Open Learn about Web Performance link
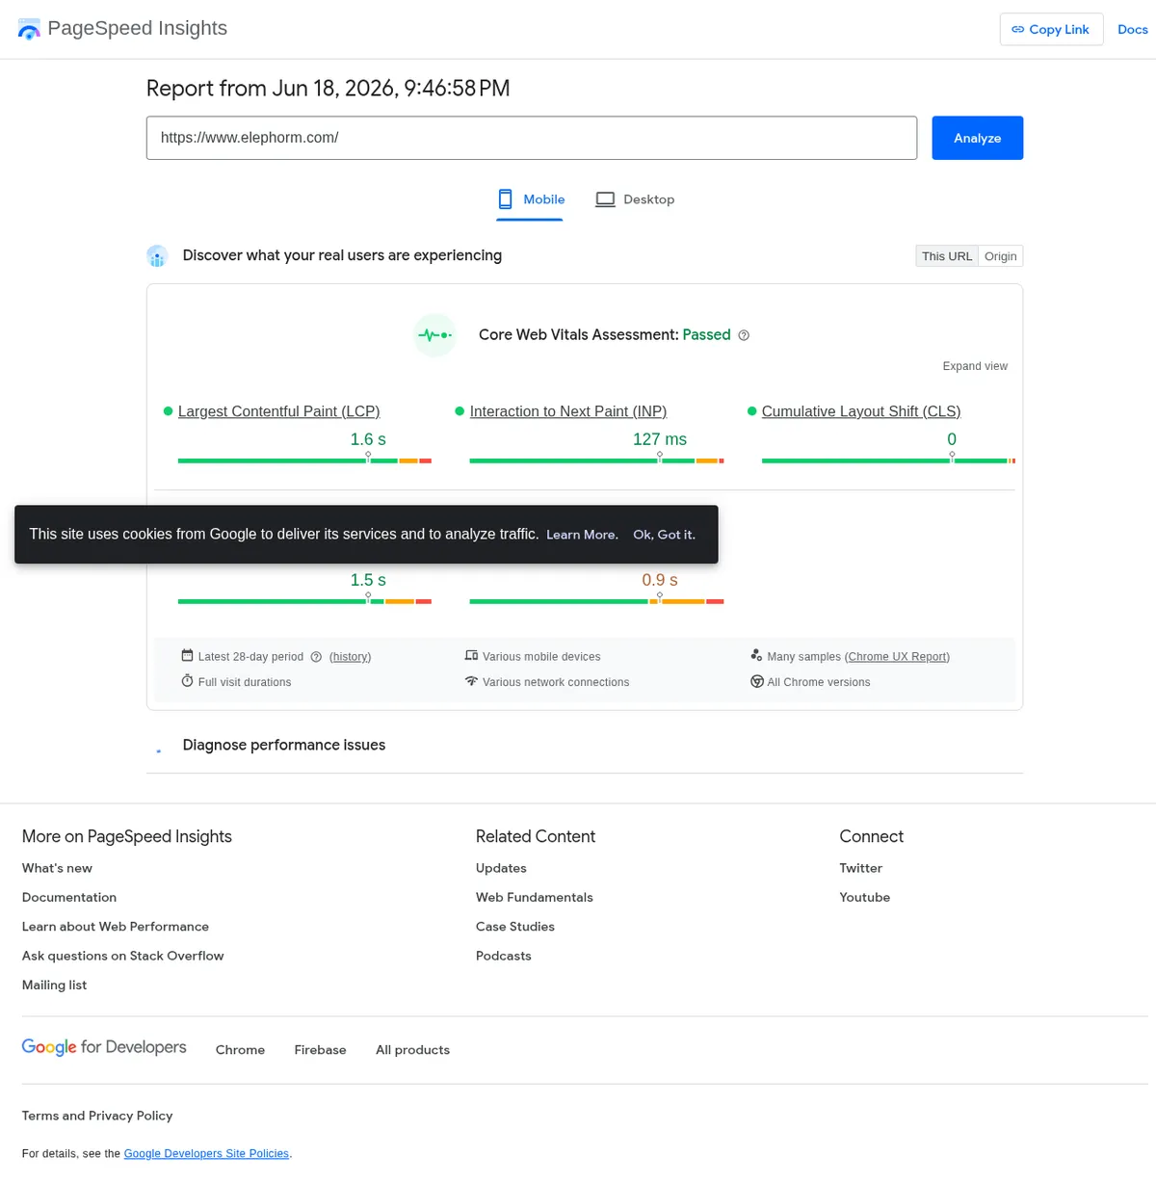 [116, 927]
